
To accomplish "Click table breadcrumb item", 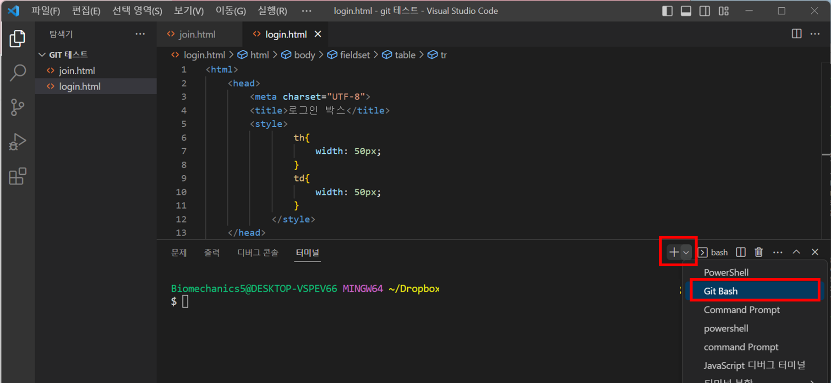I will (405, 55).
